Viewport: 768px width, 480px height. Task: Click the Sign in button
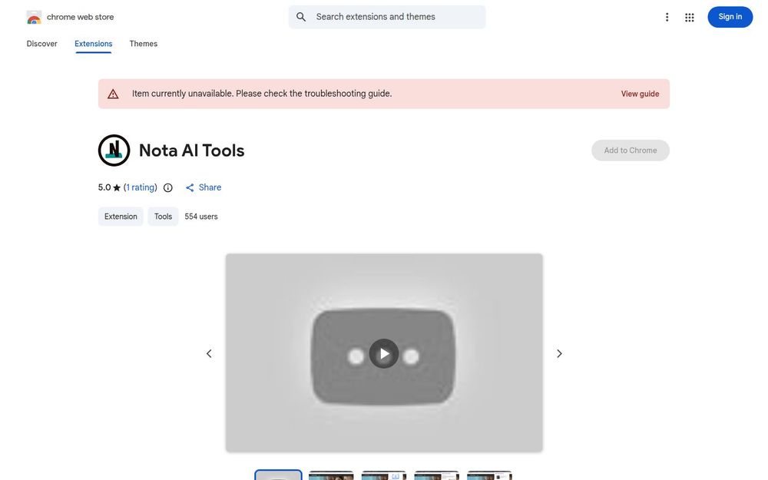coord(730,17)
